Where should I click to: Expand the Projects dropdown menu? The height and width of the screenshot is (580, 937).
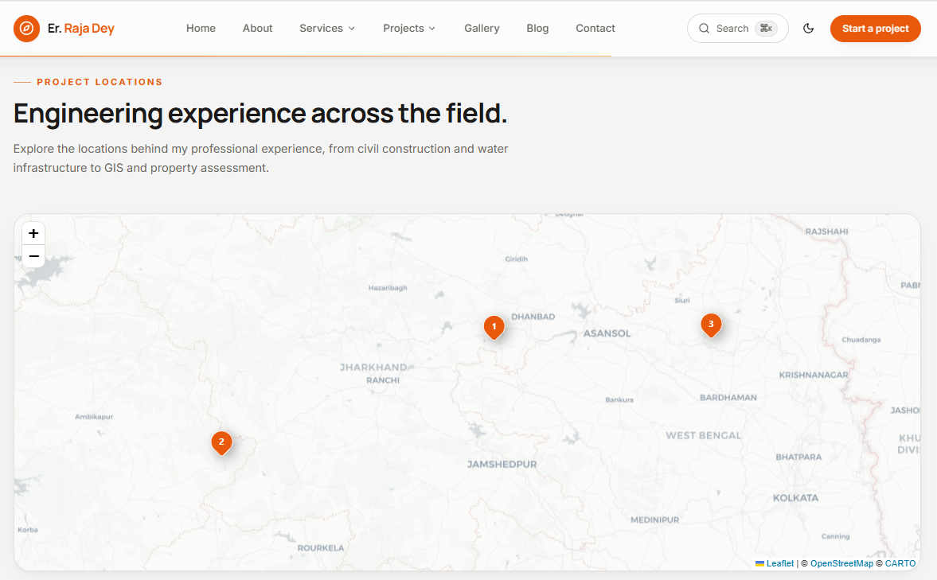coord(409,28)
